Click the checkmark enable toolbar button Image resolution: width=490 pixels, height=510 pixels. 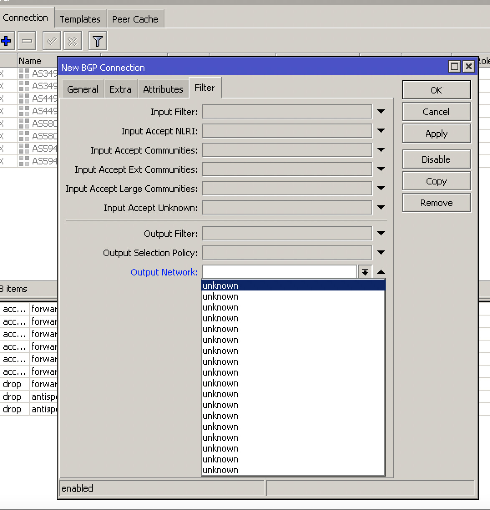tap(52, 41)
